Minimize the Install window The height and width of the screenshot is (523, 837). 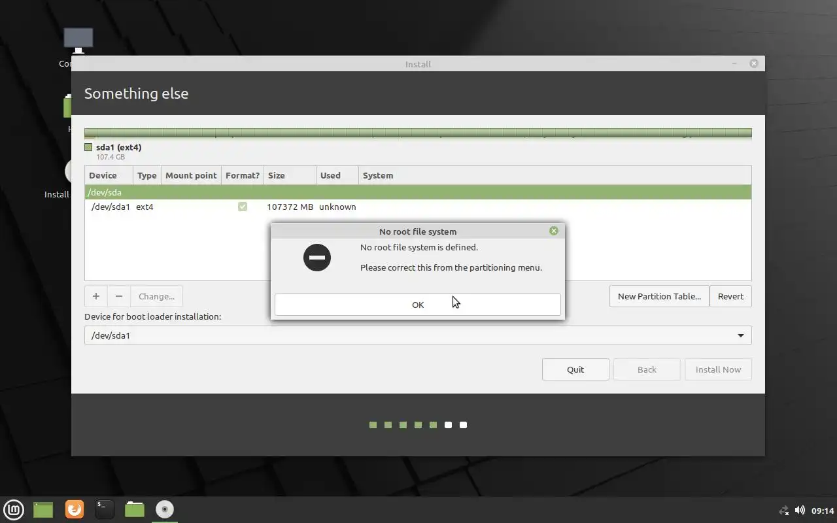[x=735, y=63]
